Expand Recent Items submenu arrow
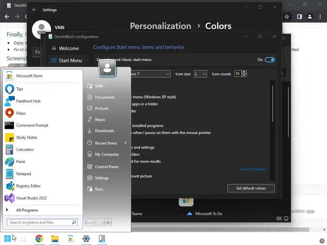Screen dimensions: 327x245 [126, 143]
